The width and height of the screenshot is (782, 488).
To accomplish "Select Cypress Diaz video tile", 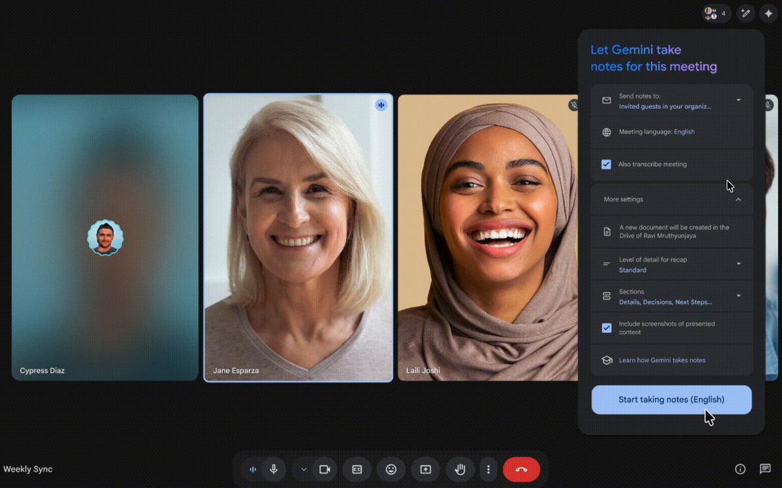I will point(105,238).
